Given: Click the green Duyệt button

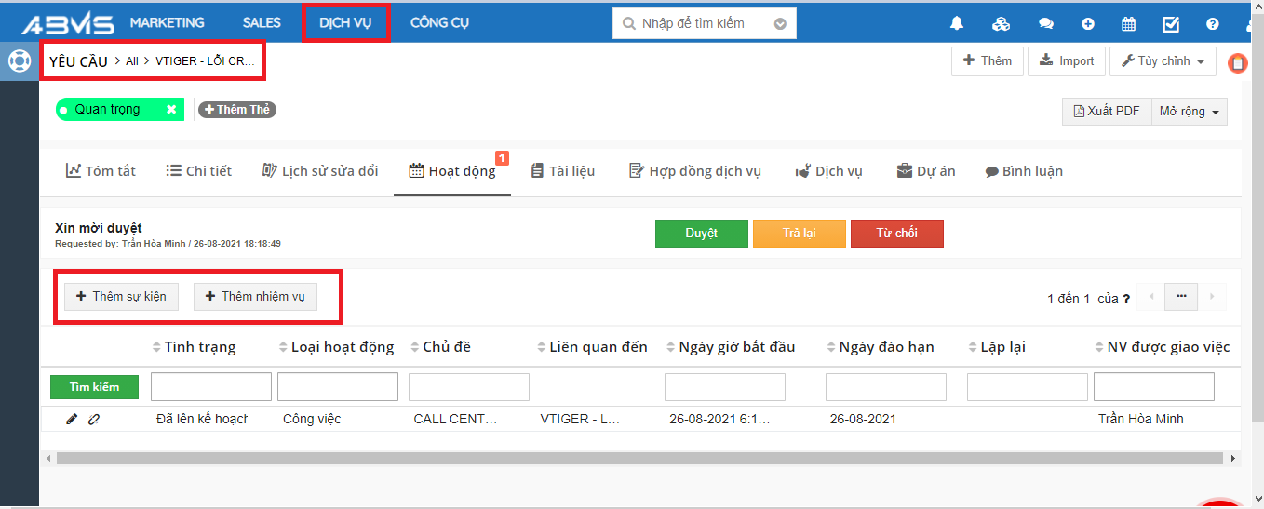Looking at the screenshot, I should (x=701, y=234).
